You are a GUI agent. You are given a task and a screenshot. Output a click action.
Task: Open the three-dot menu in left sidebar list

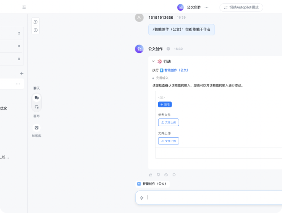click(x=18, y=84)
